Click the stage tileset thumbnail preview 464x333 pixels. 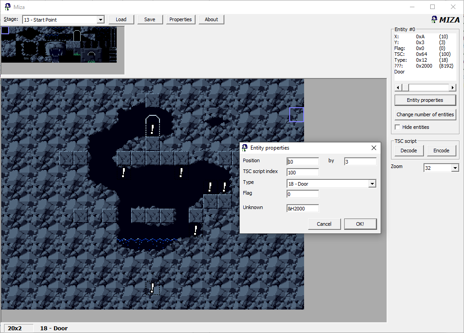pyautogui.click(x=59, y=45)
